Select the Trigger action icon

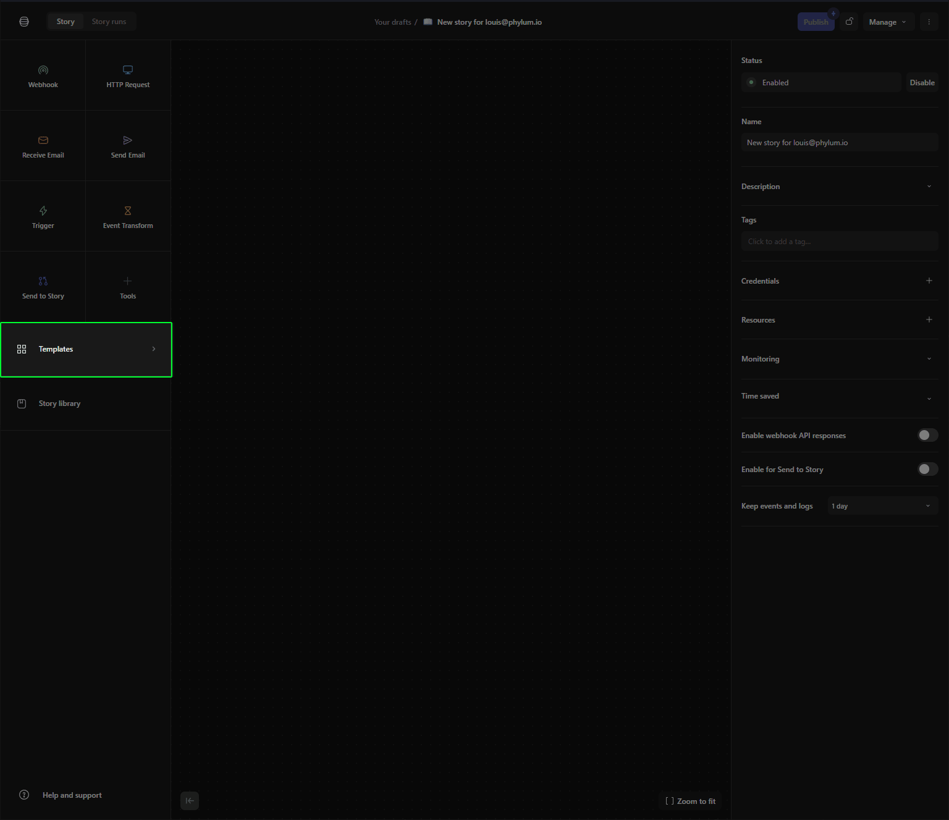[x=43, y=211]
